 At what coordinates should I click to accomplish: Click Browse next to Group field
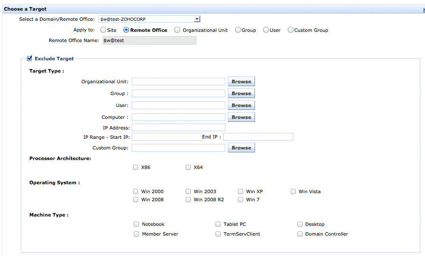pyautogui.click(x=241, y=93)
